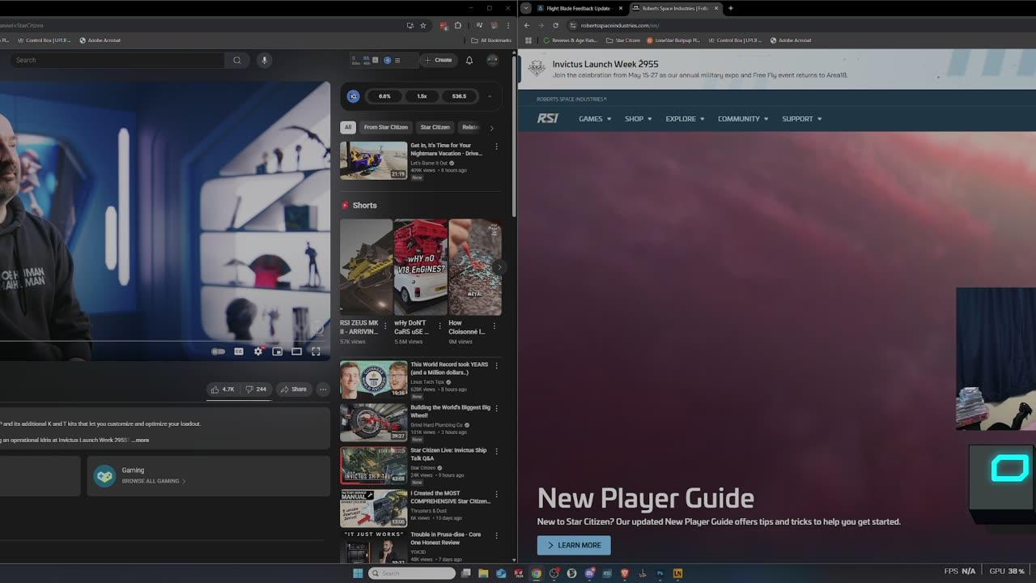
Task: Click the video progress bar
Action: click(165, 341)
